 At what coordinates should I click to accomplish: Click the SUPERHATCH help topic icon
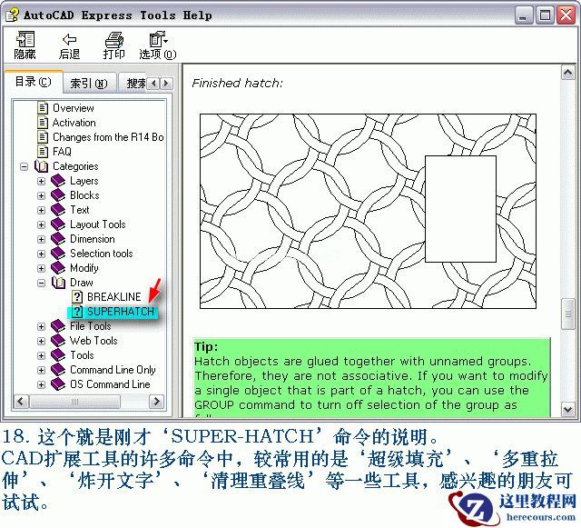tap(76, 312)
